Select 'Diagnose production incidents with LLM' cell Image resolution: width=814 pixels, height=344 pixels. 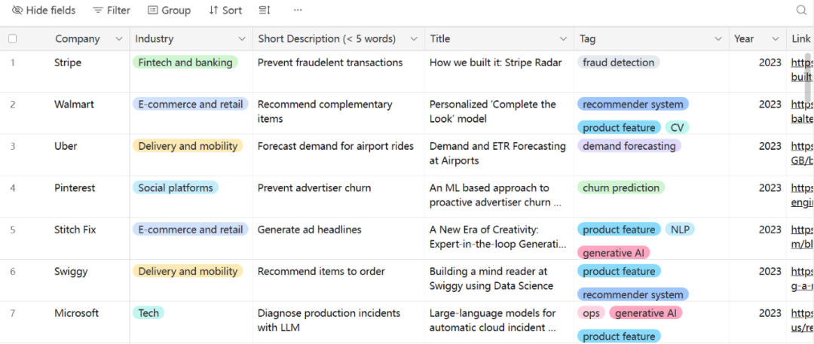pyautogui.click(x=339, y=322)
